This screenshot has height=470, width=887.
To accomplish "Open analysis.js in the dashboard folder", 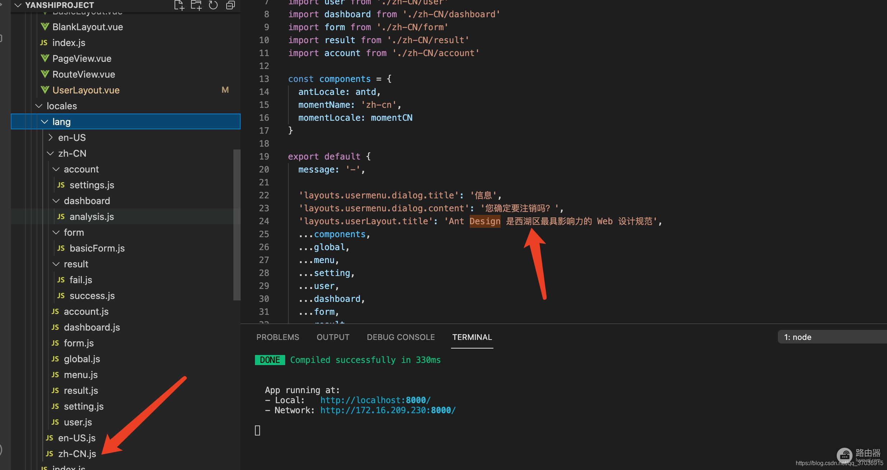I will click(92, 216).
